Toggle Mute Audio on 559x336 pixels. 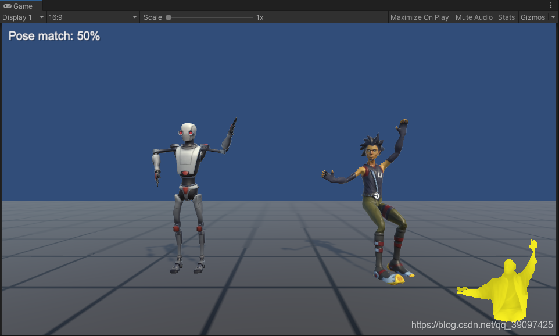pos(474,17)
